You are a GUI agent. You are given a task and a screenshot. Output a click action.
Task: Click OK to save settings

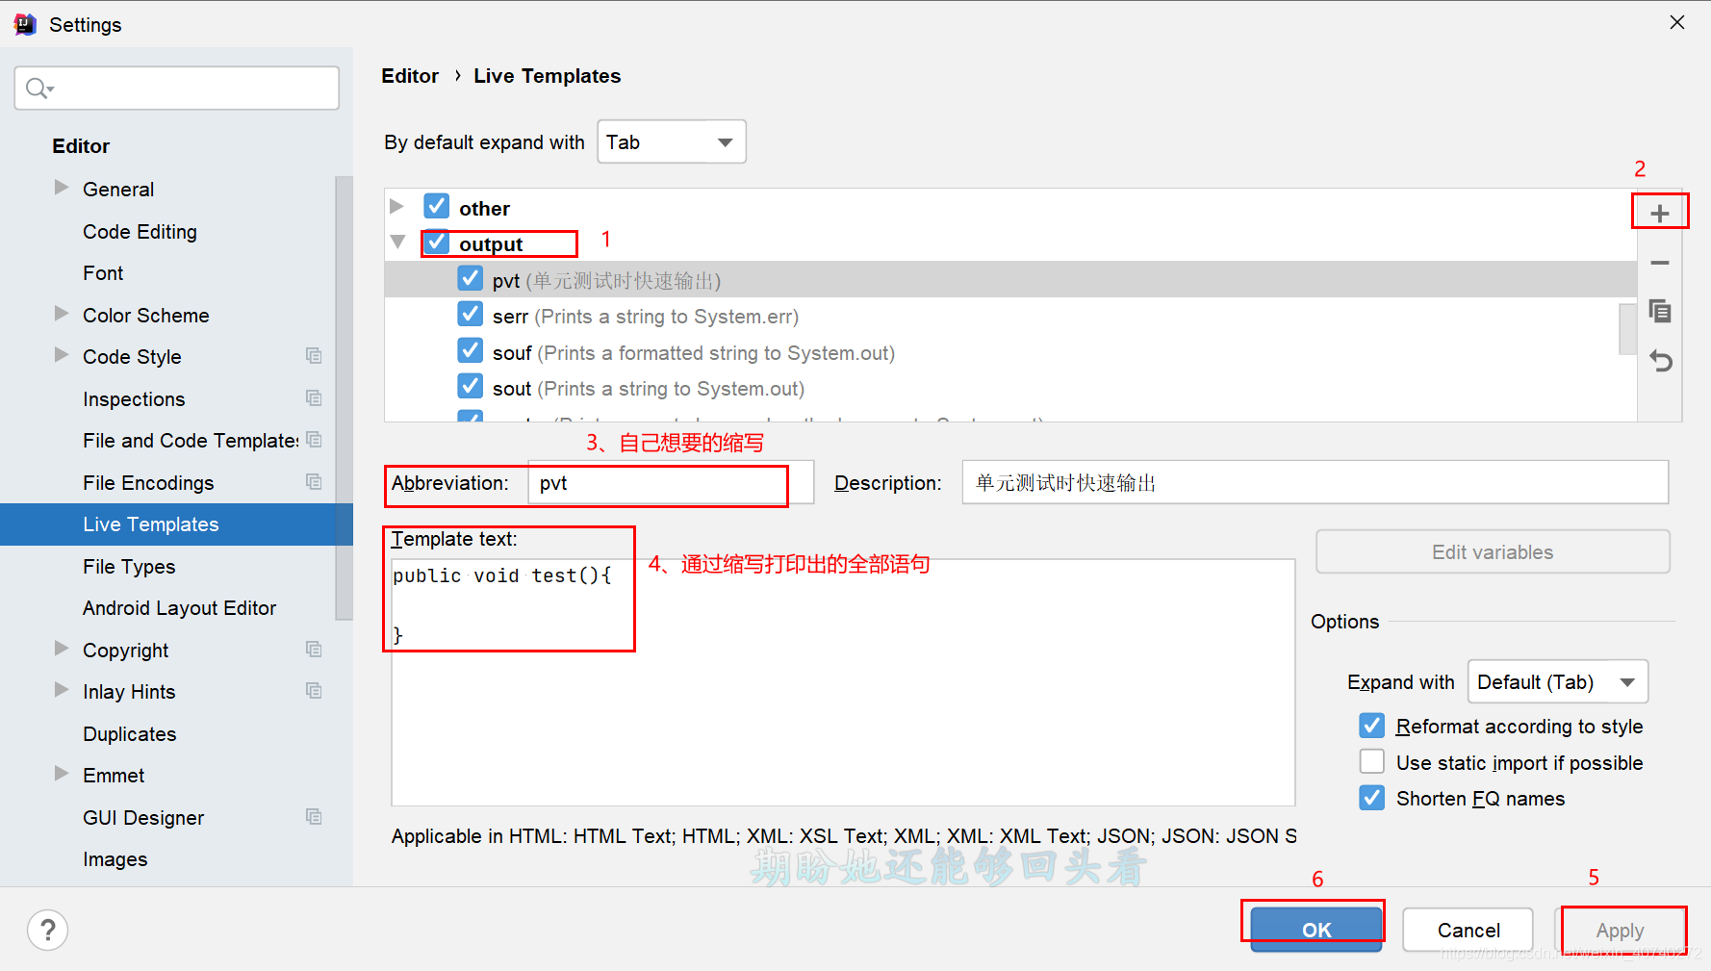click(x=1316, y=930)
